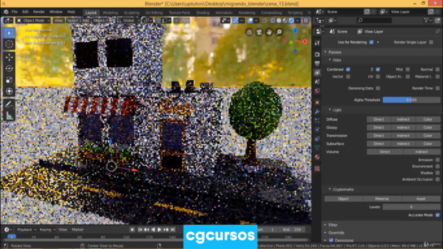
Task: Open the File menu
Action: pyautogui.click(x=15, y=12)
